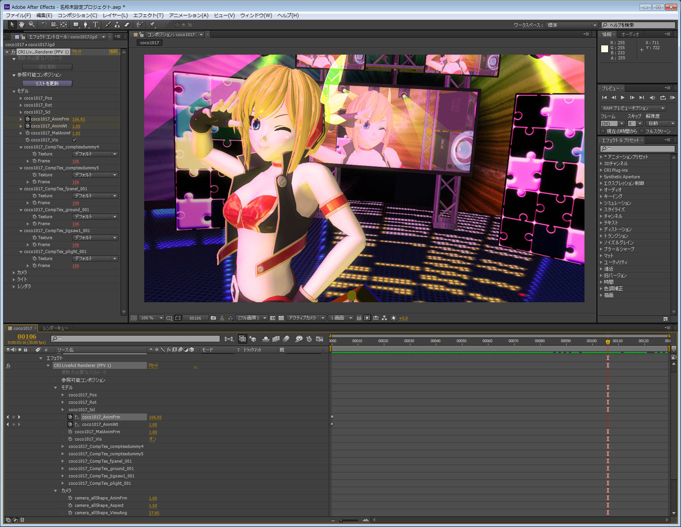681x527 pixels.
Task: Switch to the Render Queue tab
Action: pos(55,328)
